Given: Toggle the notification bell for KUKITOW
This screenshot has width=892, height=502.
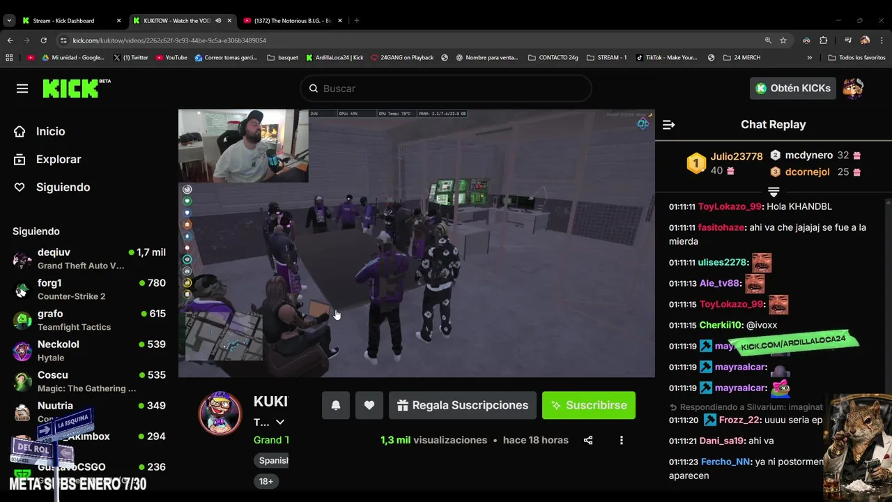Looking at the screenshot, I should tap(335, 405).
